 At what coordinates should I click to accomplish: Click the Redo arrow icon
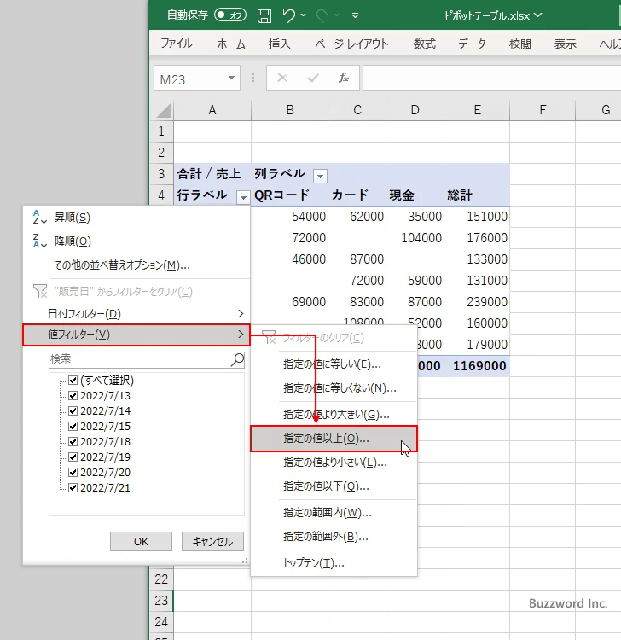(322, 15)
